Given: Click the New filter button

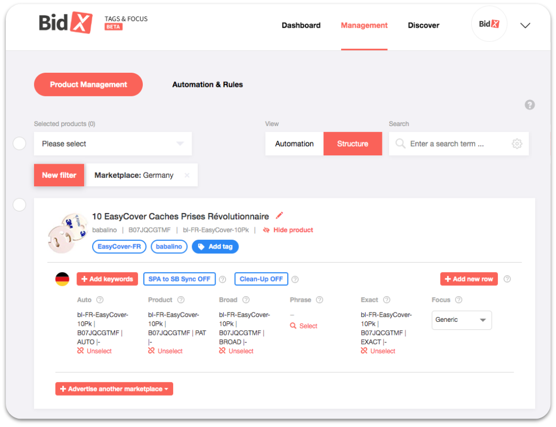Looking at the screenshot, I should pyautogui.click(x=59, y=175).
